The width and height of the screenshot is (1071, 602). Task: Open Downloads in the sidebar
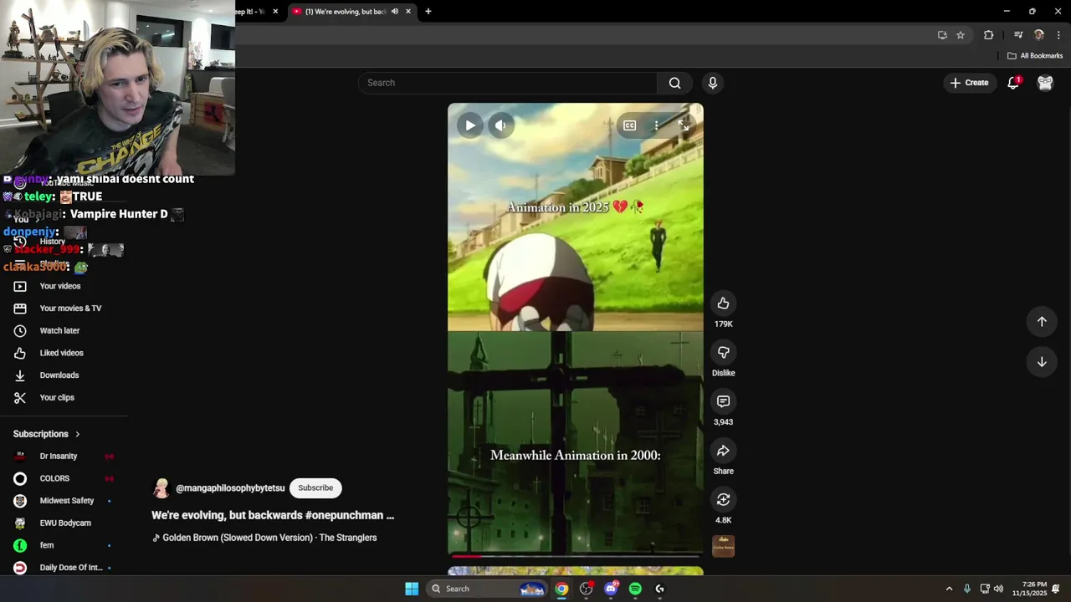[x=59, y=375]
